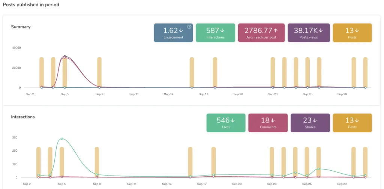This screenshot has height=189, width=384.
Task: Toggle the Engagement metric card
Action: tap(173, 33)
